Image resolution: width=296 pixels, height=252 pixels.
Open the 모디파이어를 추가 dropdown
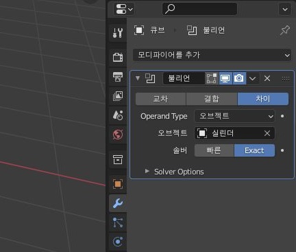pyautogui.click(x=212, y=55)
